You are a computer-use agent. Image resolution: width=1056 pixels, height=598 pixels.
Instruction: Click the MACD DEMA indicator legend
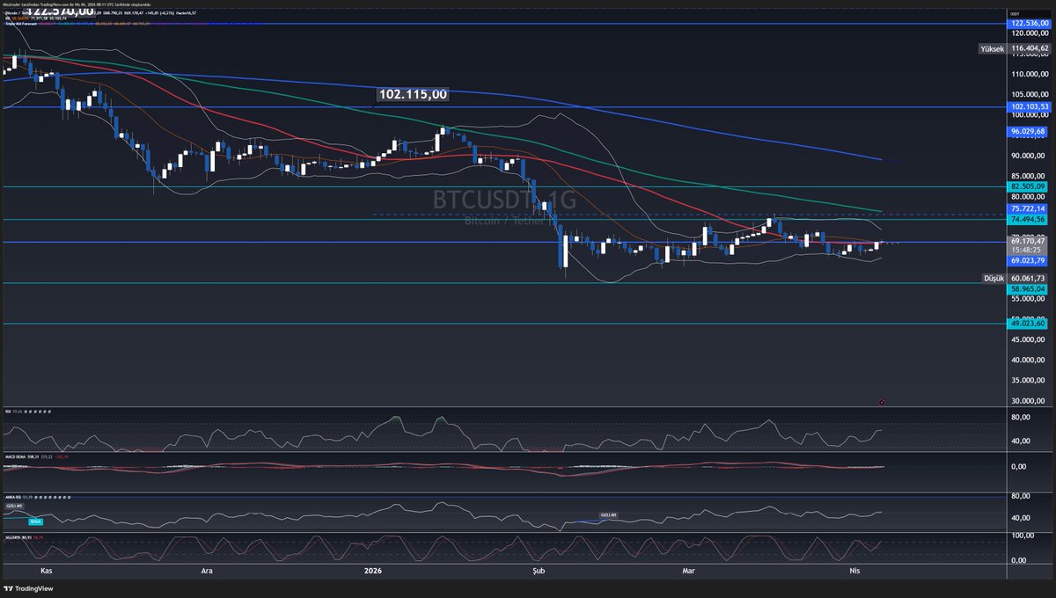click(18, 456)
